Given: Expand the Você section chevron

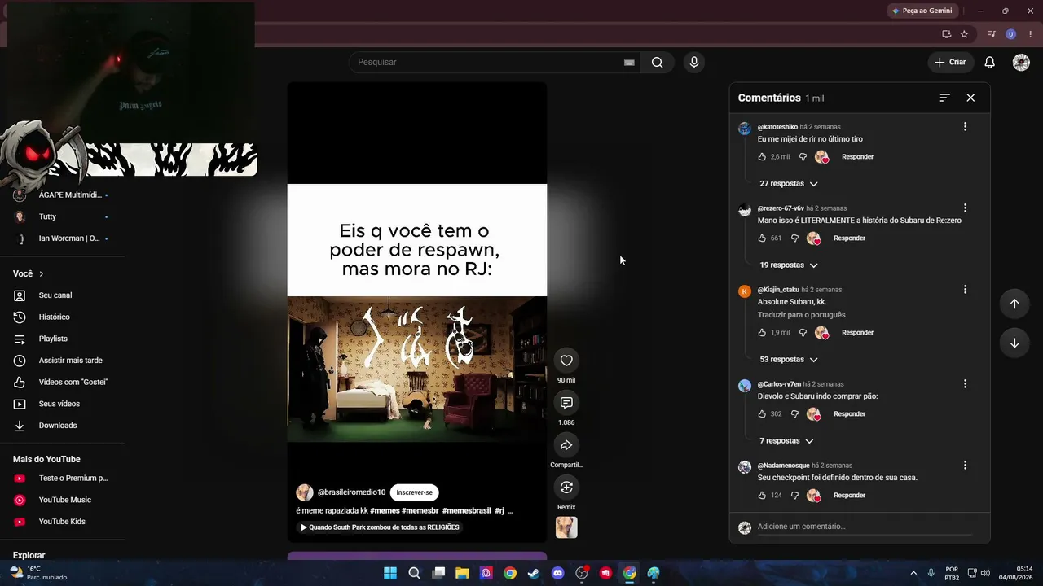Looking at the screenshot, I should [x=41, y=274].
